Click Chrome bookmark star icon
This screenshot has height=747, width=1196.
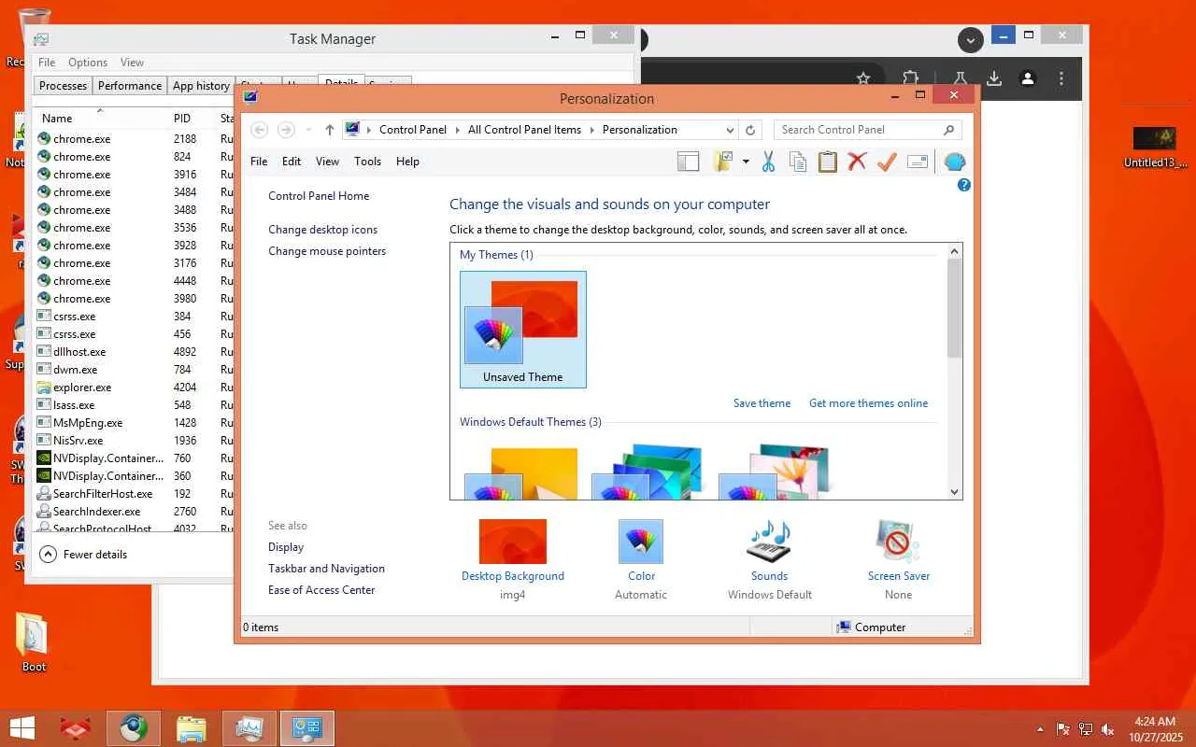[863, 79]
